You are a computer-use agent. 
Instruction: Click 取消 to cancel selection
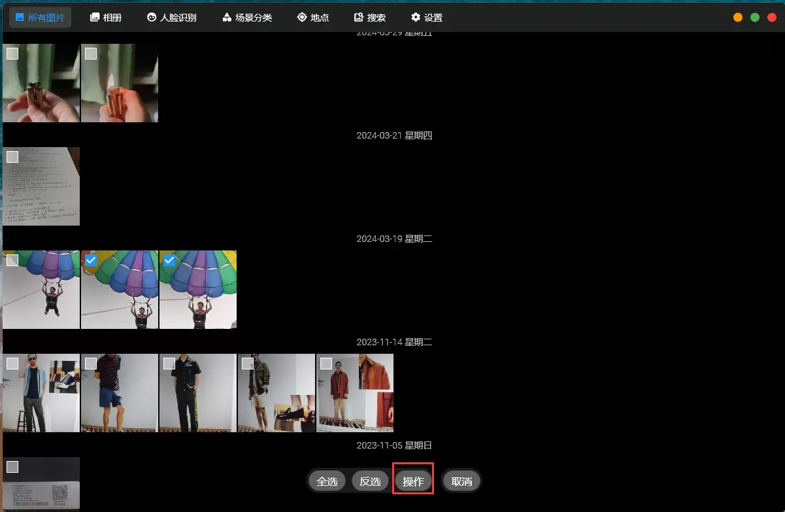click(x=461, y=481)
